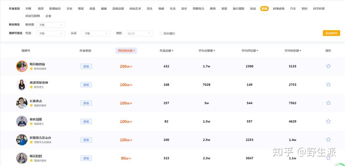
Task: Select the 时尚艺术 category
Action: click(x=135, y=9)
